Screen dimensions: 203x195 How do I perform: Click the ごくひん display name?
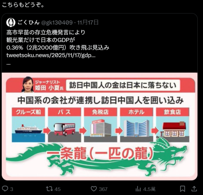pos(28,22)
